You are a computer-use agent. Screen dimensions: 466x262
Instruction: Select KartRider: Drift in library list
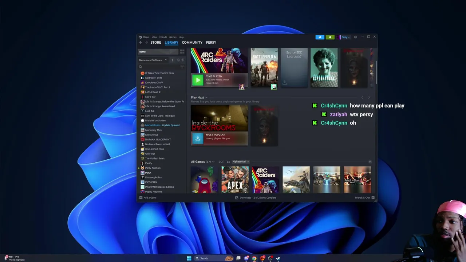pos(153,78)
